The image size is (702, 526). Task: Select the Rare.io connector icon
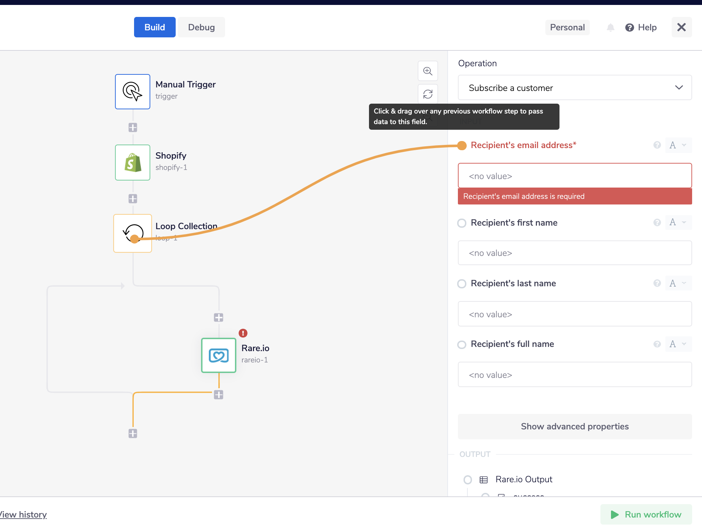tap(218, 355)
